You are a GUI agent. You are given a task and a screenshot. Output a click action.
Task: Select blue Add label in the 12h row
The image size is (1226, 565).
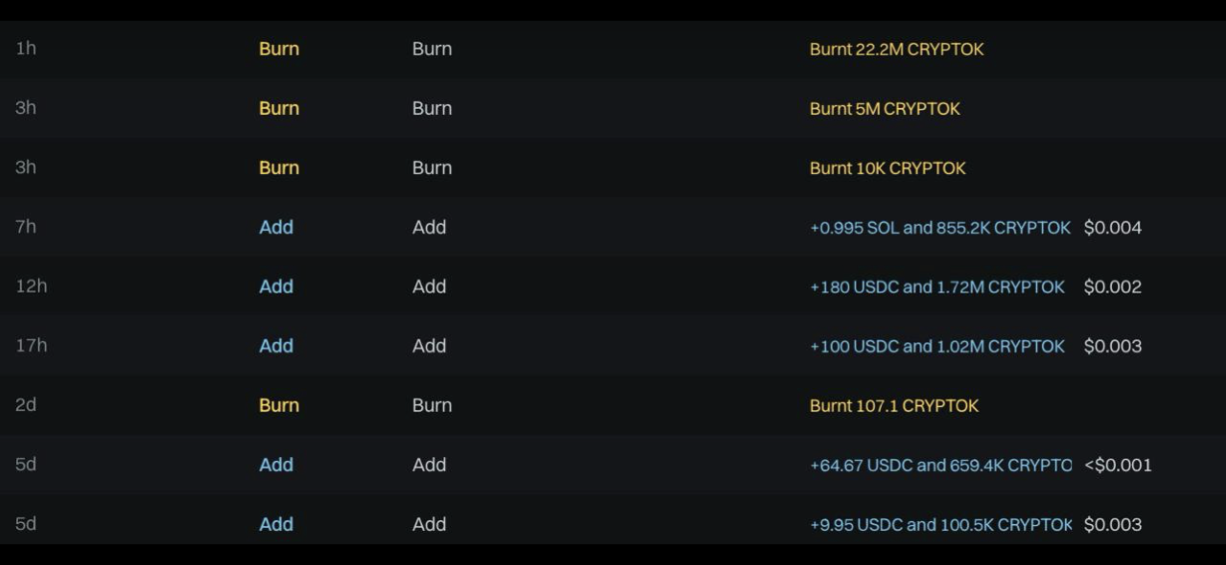pyautogui.click(x=276, y=287)
